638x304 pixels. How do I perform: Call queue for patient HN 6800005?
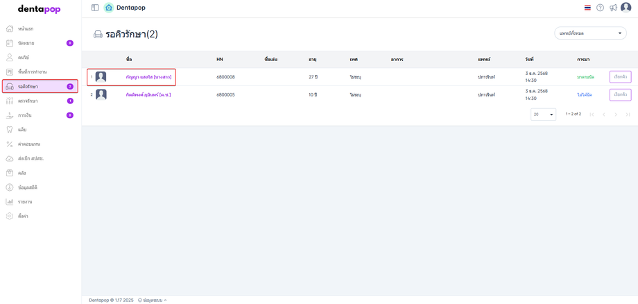point(620,95)
